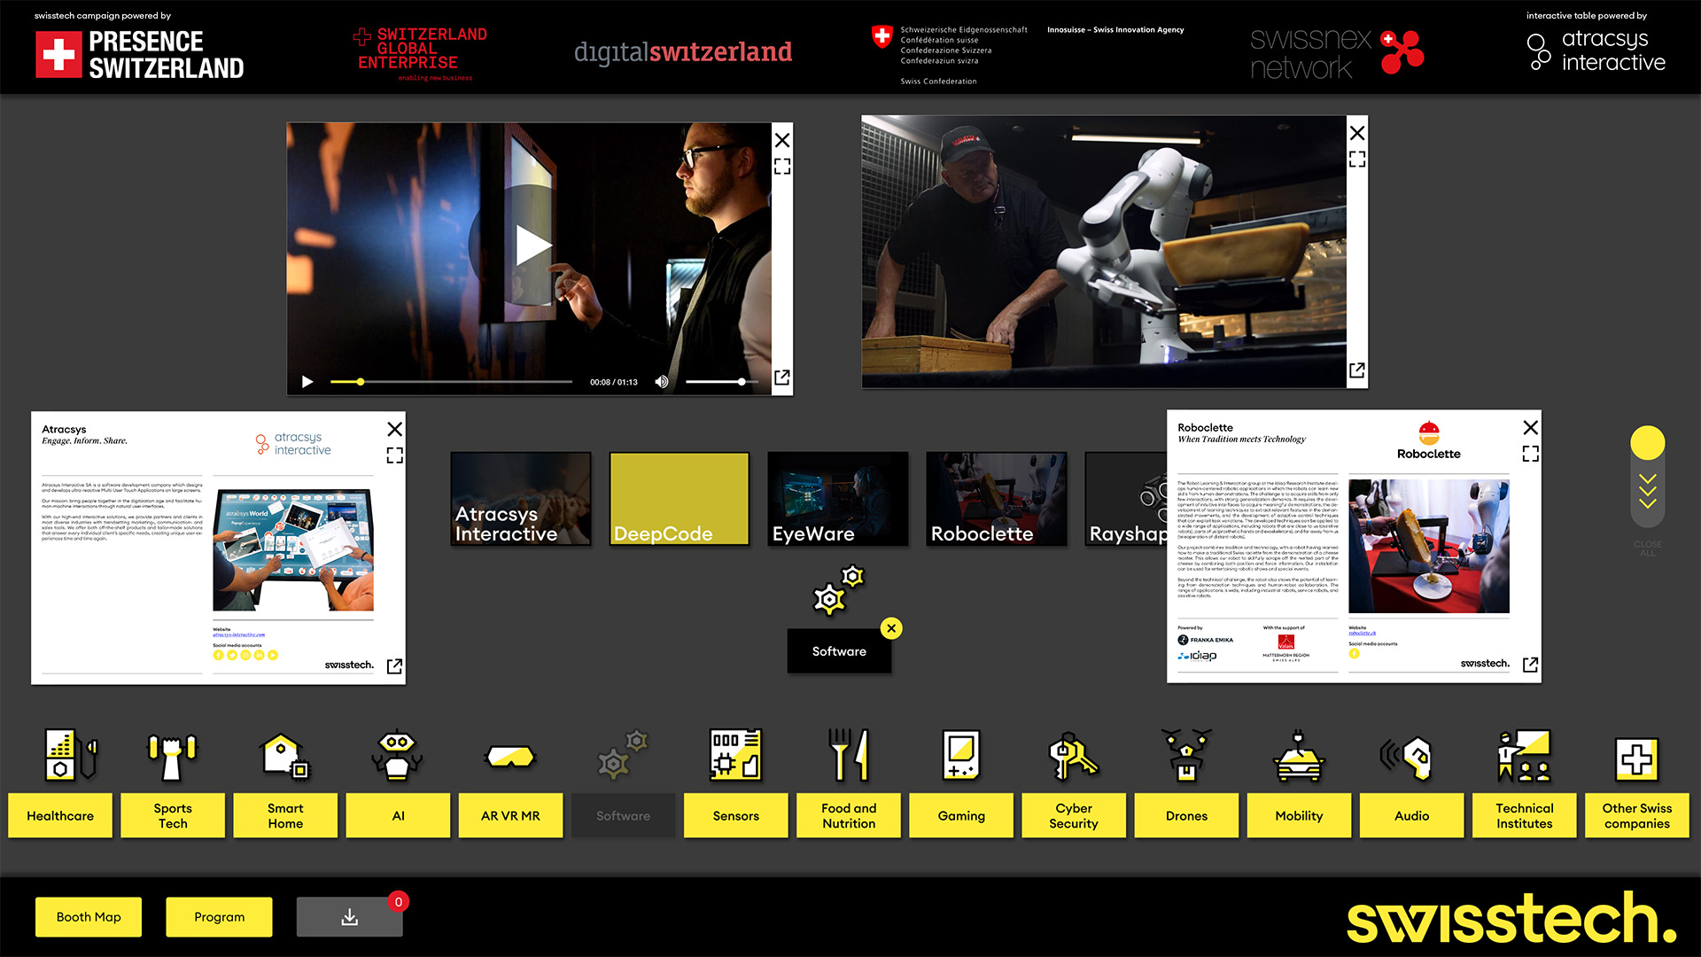Click the down chevrons on close-all slider

pyautogui.click(x=1647, y=492)
